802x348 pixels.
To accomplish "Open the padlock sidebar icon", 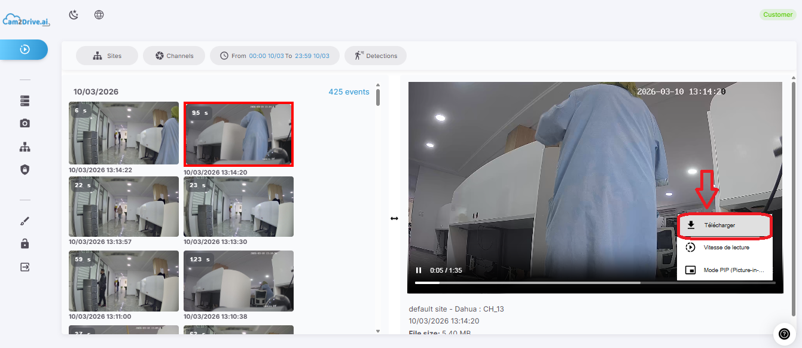I will (25, 244).
